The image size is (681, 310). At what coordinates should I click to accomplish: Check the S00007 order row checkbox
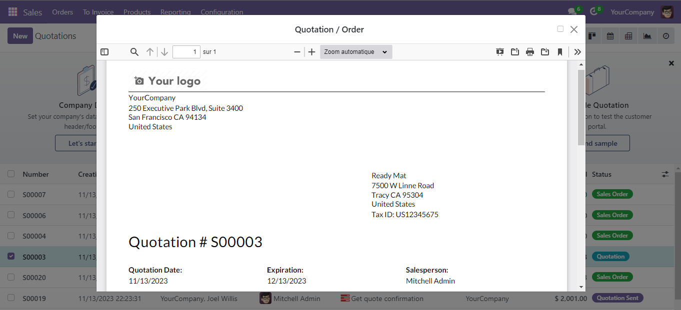tap(11, 194)
